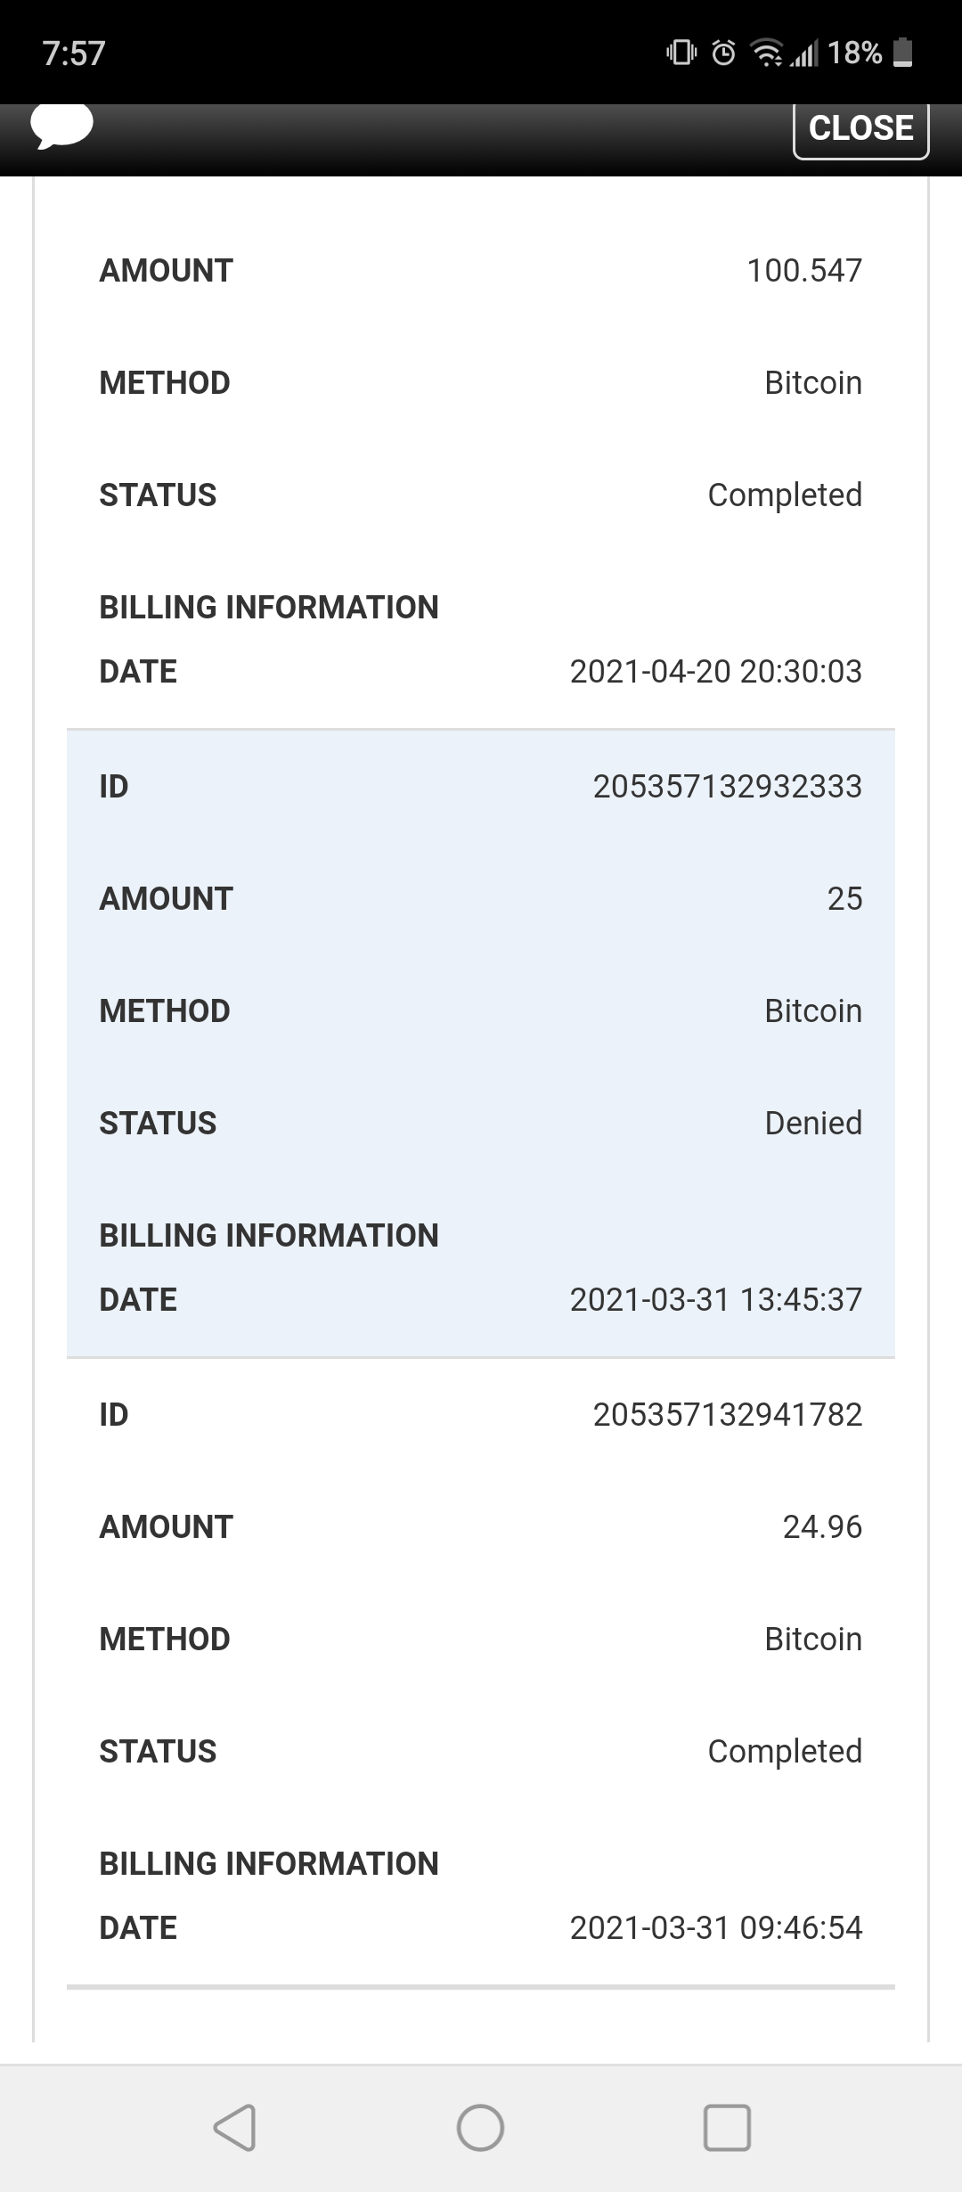Image resolution: width=962 pixels, height=2192 pixels.
Task: Tap amount value 100.547
Action: pos(803,270)
